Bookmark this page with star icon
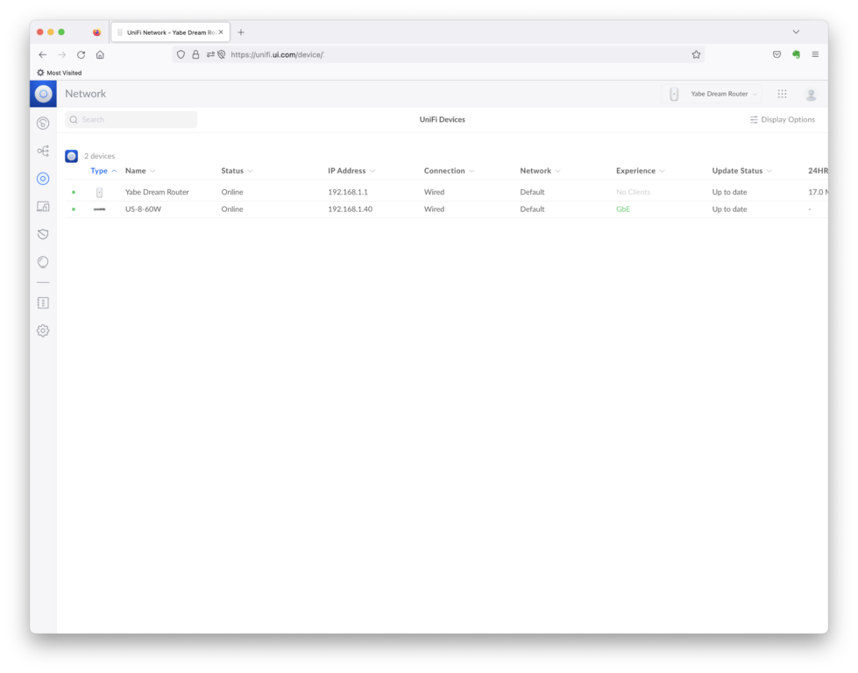Viewport: 858px width, 673px height. pos(696,54)
